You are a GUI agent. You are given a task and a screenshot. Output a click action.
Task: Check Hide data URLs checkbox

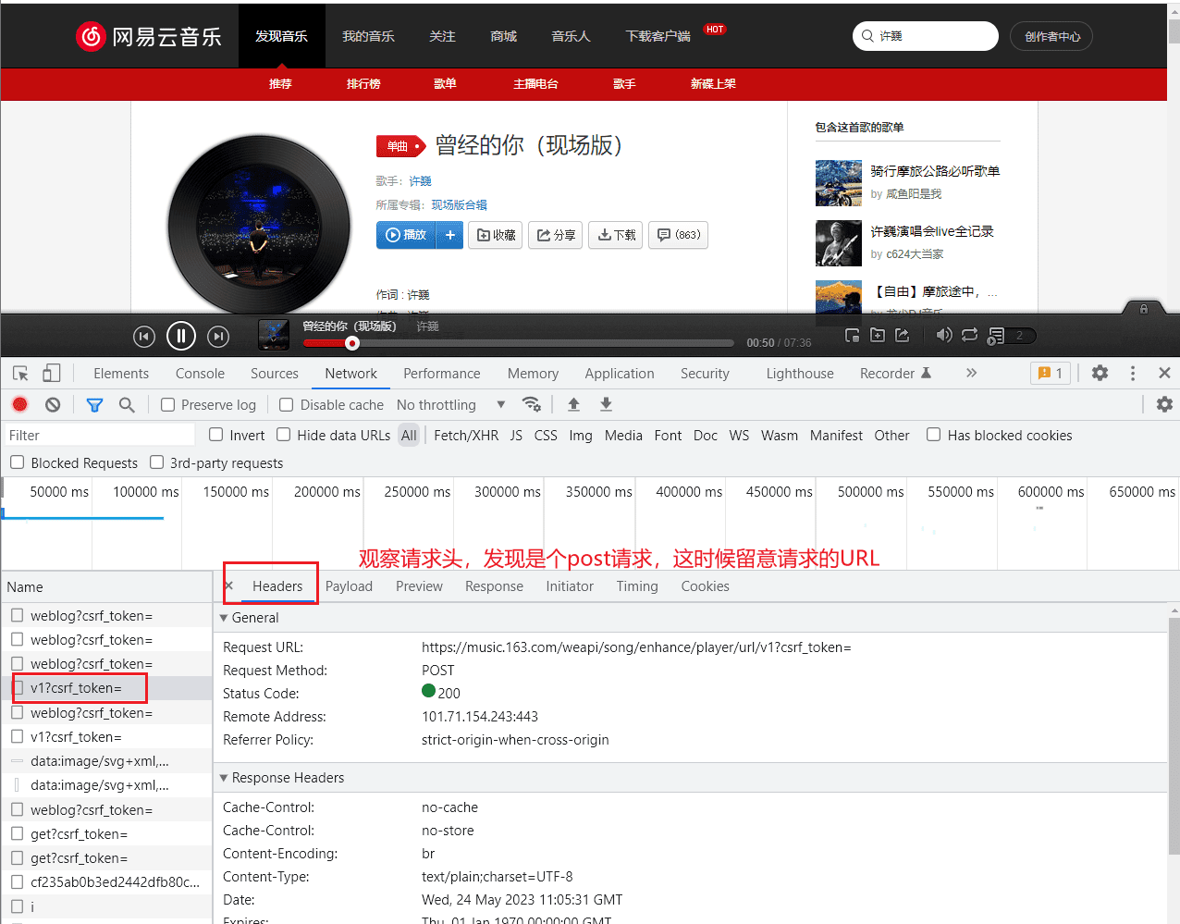(284, 435)
